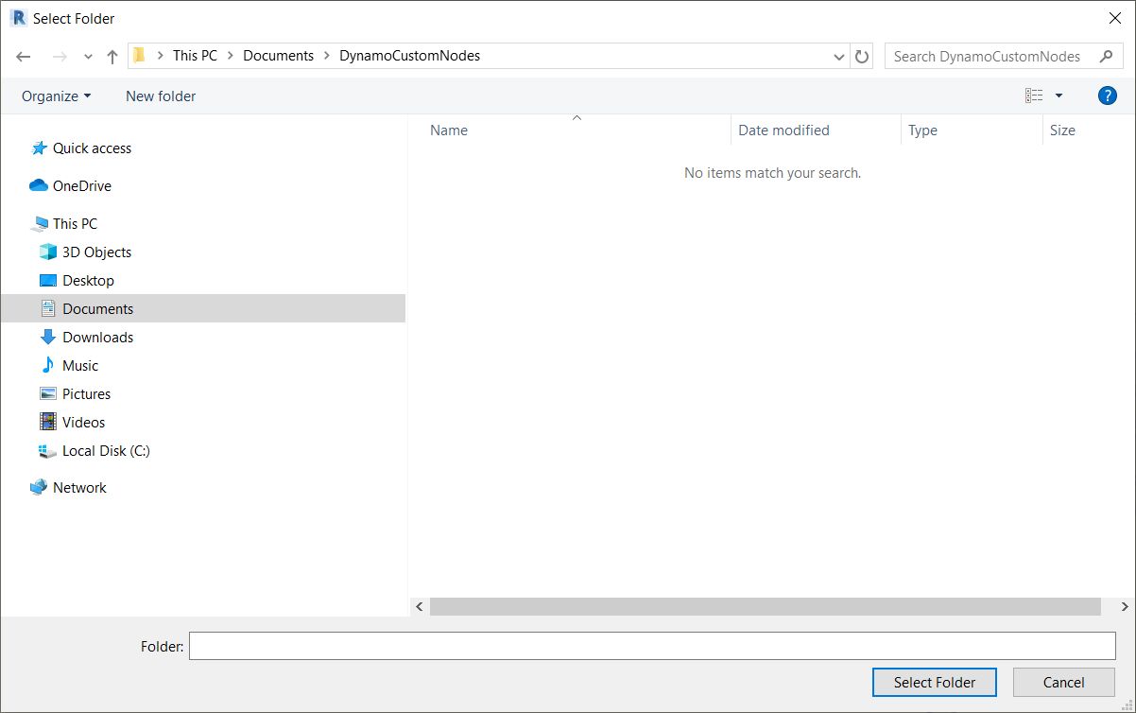Sort by the Date modified column

783,130
